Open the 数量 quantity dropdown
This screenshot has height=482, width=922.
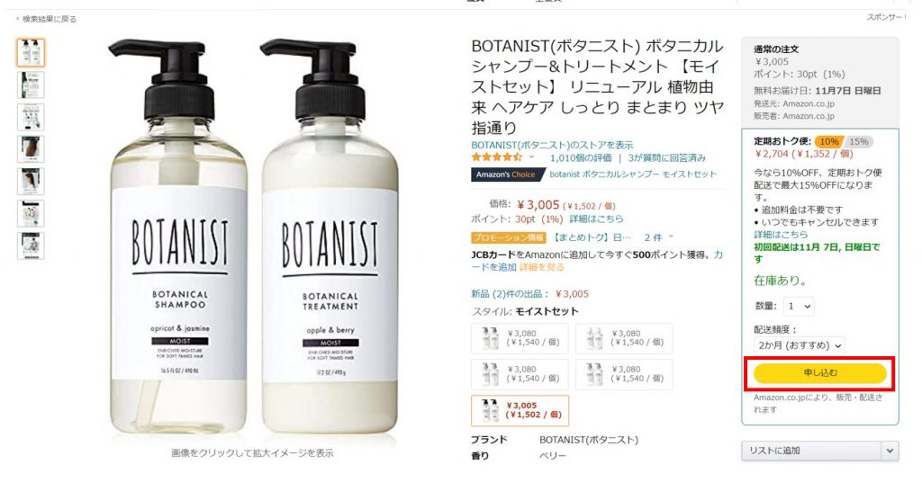tap(799, 306)
